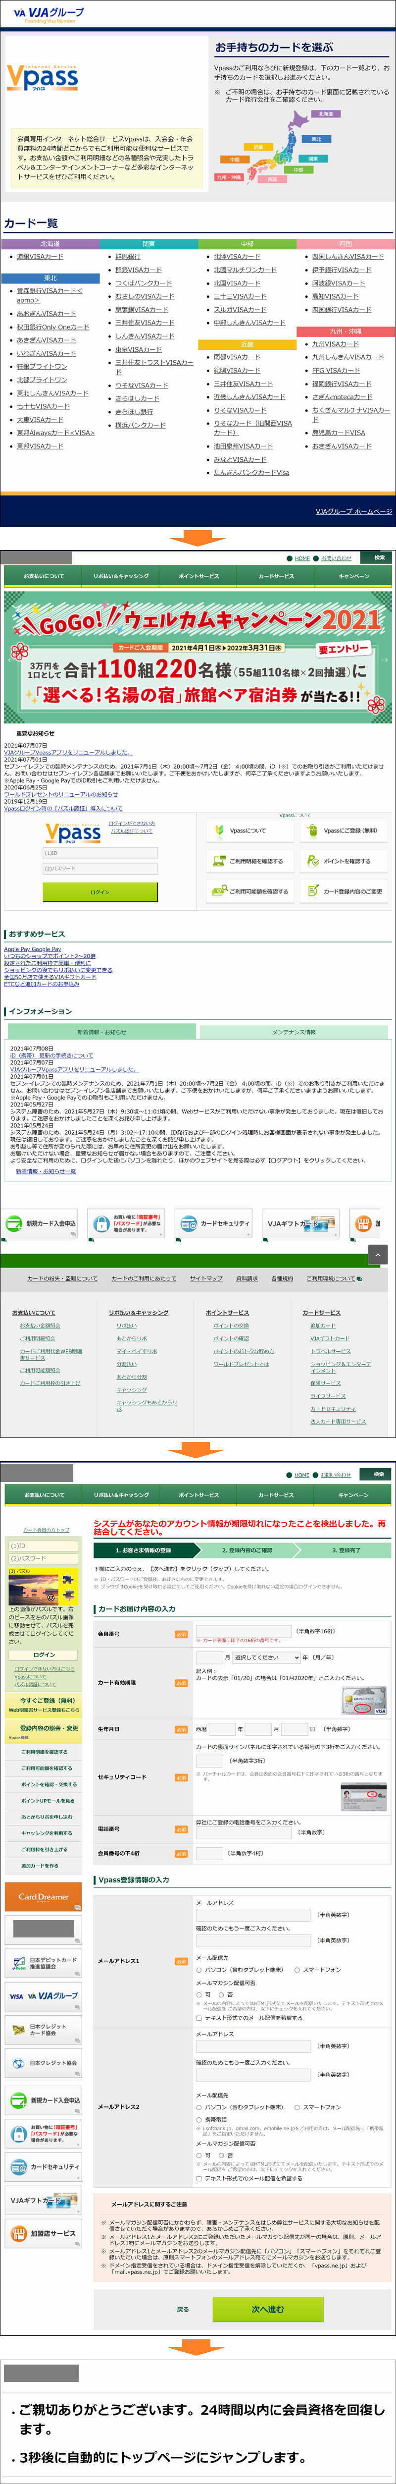
Task: Open ポイントサービス in green navigation bar
Action: click(198, 577)
